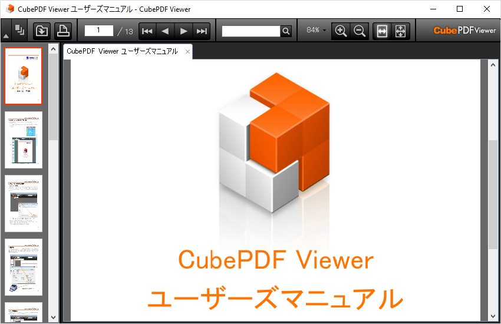Go to the next page
The width and height of the screenshot is (501, 324).
(x=183, y=31)
